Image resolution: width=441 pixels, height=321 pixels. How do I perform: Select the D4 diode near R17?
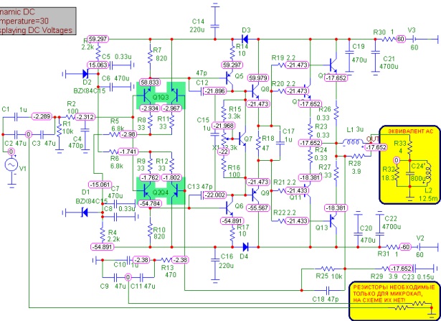click(245, 247)
